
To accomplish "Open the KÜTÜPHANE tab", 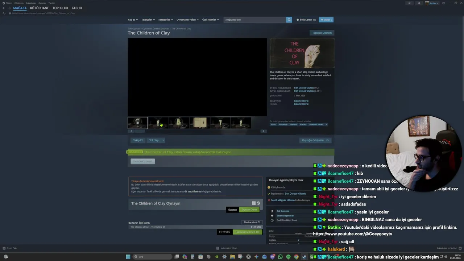I will click(x=40, y=8).
